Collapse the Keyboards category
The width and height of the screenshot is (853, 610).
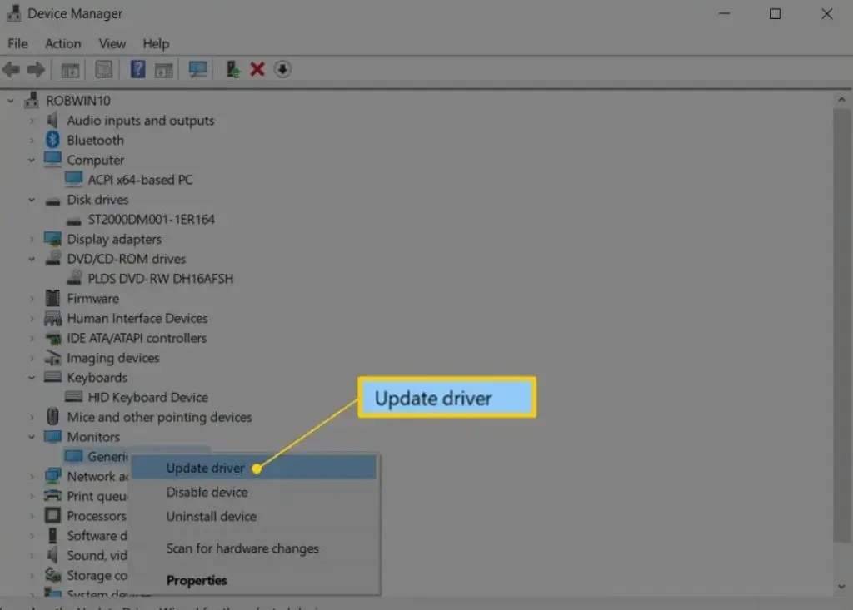click(32, 378)
